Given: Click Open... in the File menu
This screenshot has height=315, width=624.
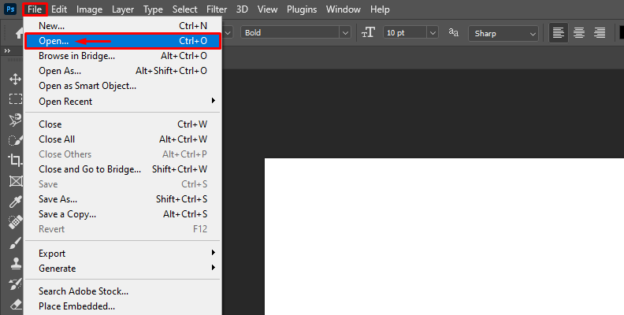Looking at the screenshot, I should 122,41.
